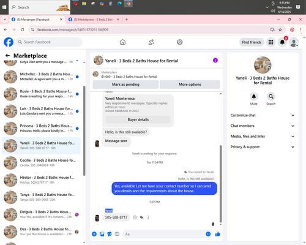Click the Find friends button
The image size is (306, 245).
click(252, 42)
